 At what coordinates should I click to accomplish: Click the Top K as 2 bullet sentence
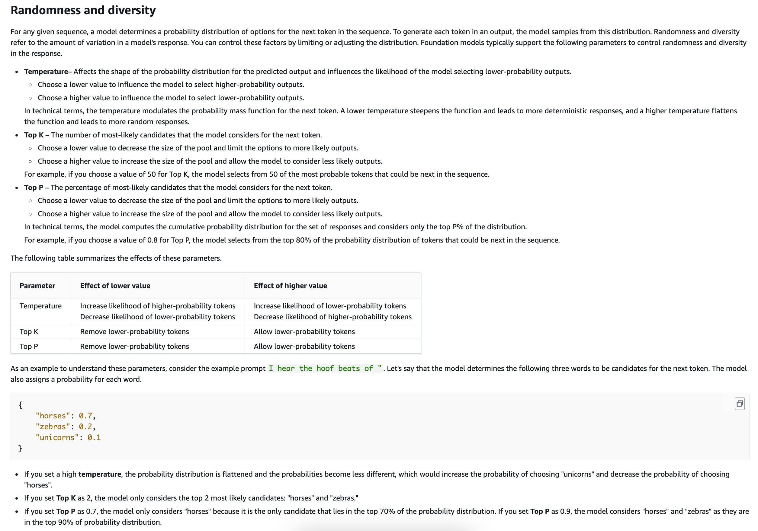pos(191,498)
